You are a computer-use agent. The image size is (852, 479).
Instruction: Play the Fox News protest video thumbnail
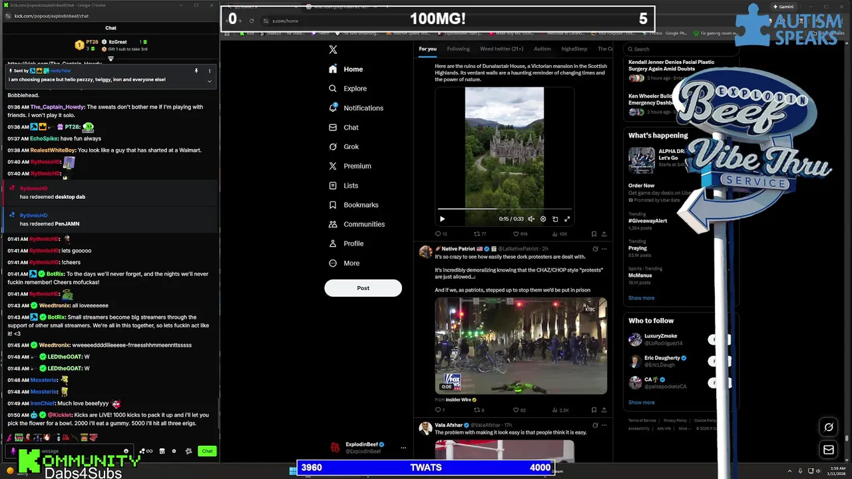521,346
